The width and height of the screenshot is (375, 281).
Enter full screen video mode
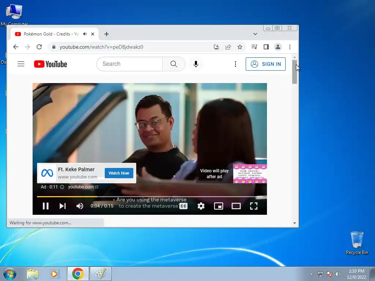tap(254, 206)
